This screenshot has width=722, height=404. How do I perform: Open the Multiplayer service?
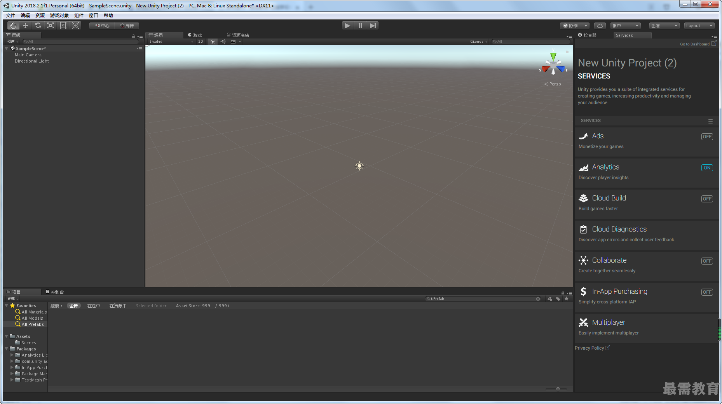pos(647,328)
